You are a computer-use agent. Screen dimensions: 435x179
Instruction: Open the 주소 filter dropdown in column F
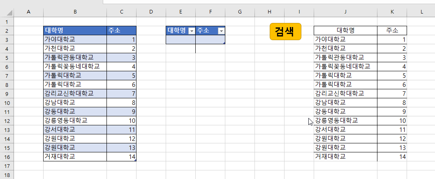click(x=221, y=31)
